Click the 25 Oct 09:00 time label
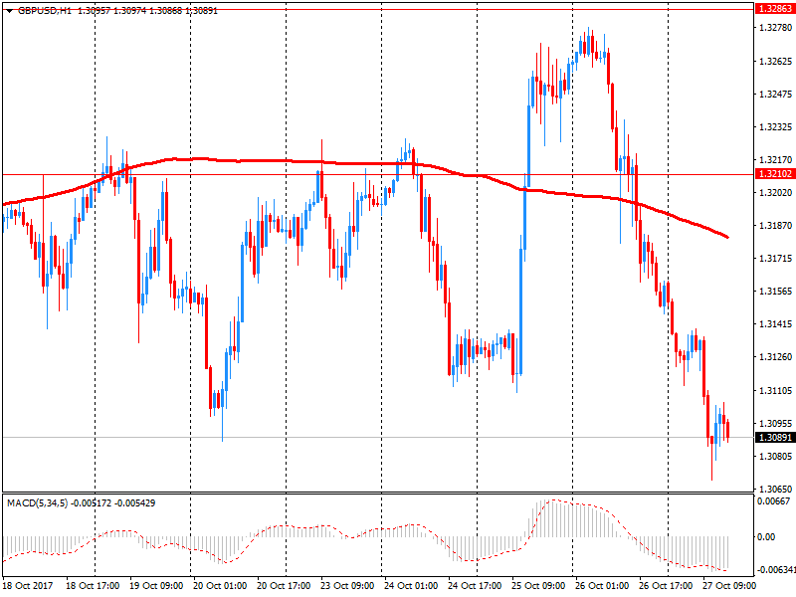Viewport: 796px width, 597px height. coord(538,586)
